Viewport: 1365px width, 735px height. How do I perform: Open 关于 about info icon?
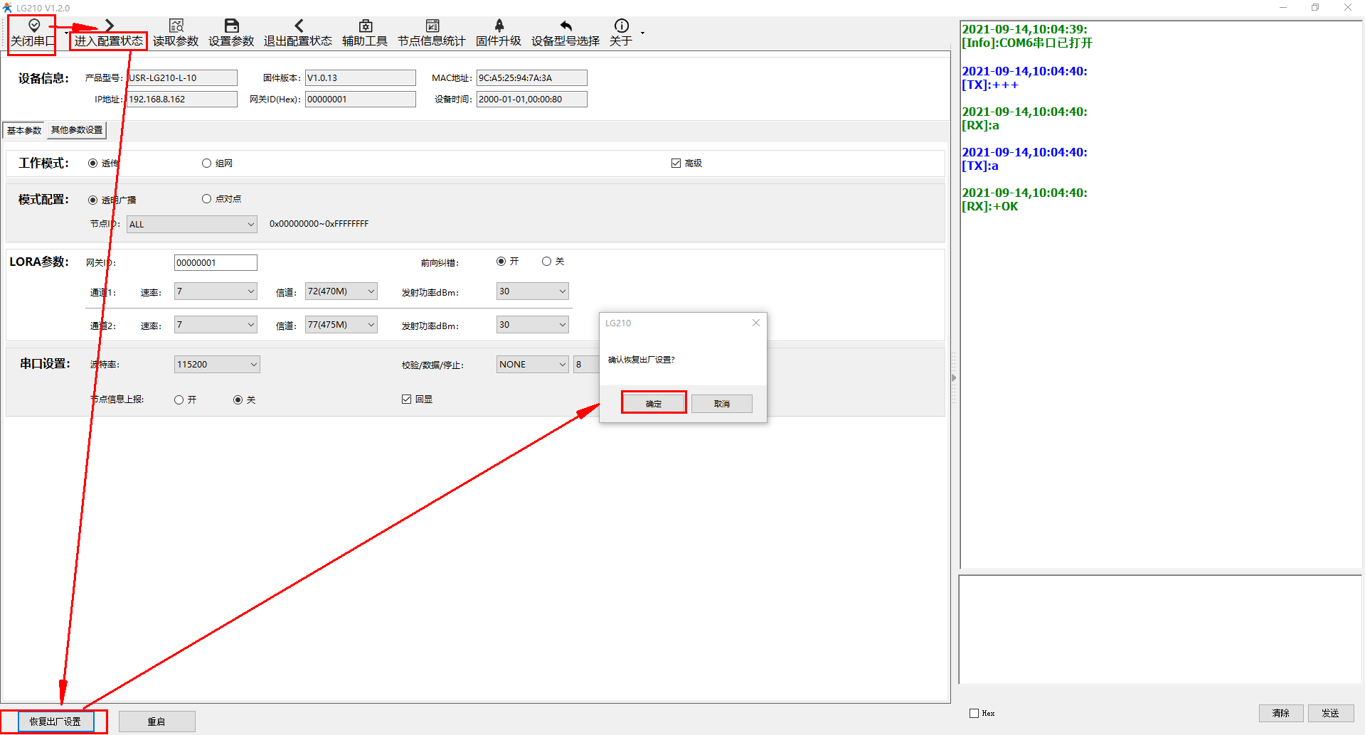[621, 26]
